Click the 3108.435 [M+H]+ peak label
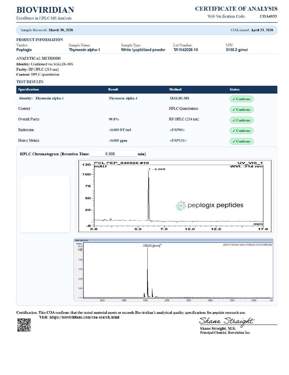 click(x=152, y=246)
